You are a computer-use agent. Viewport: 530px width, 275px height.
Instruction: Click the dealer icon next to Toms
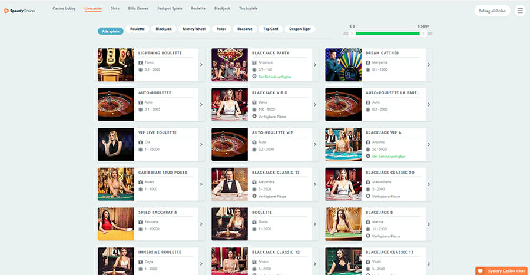[x=141, y=62]
